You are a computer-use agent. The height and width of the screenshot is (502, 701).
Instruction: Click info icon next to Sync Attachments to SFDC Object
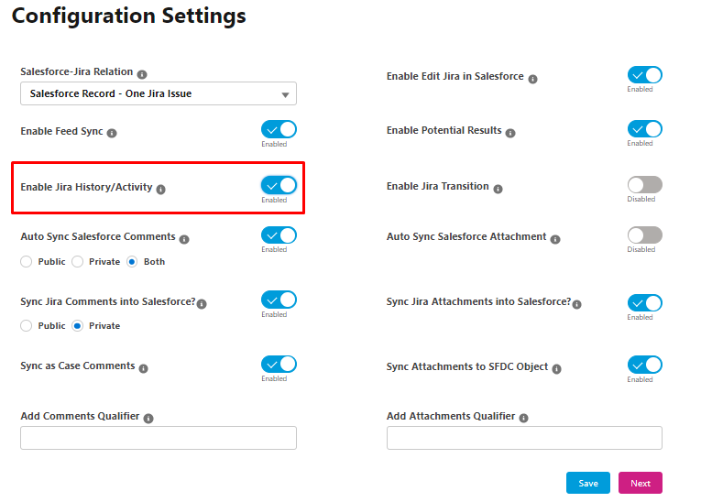(x=556, y=369)
